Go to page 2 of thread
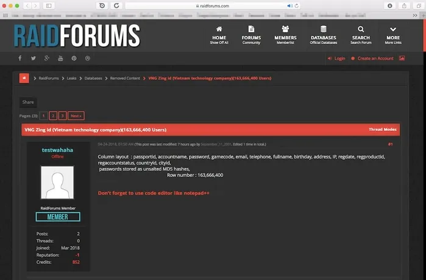The width and height of the screenshot is (426, 280). [x=53, y=116]
